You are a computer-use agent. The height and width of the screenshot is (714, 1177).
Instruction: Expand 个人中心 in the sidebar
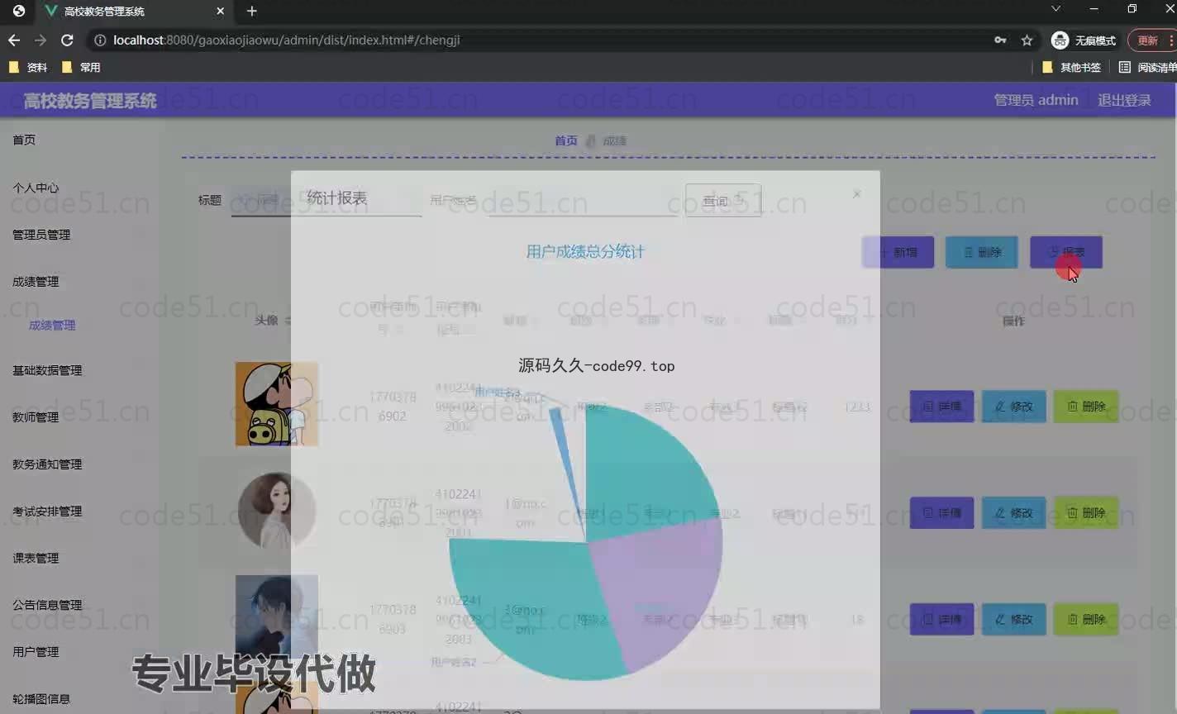click(36, 188)
